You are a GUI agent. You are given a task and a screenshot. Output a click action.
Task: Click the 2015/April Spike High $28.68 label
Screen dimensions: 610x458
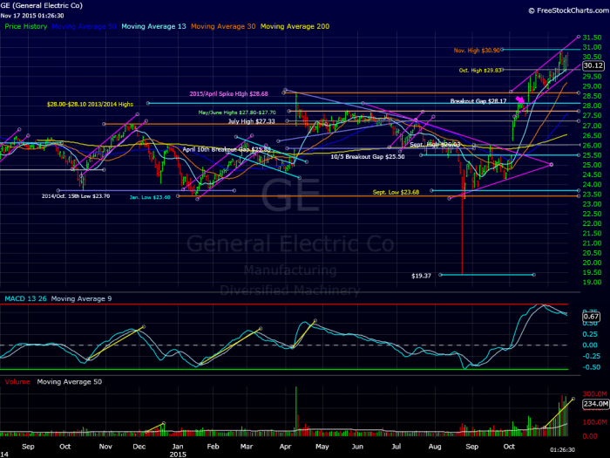pyautogui.click(x=228, y=94)
